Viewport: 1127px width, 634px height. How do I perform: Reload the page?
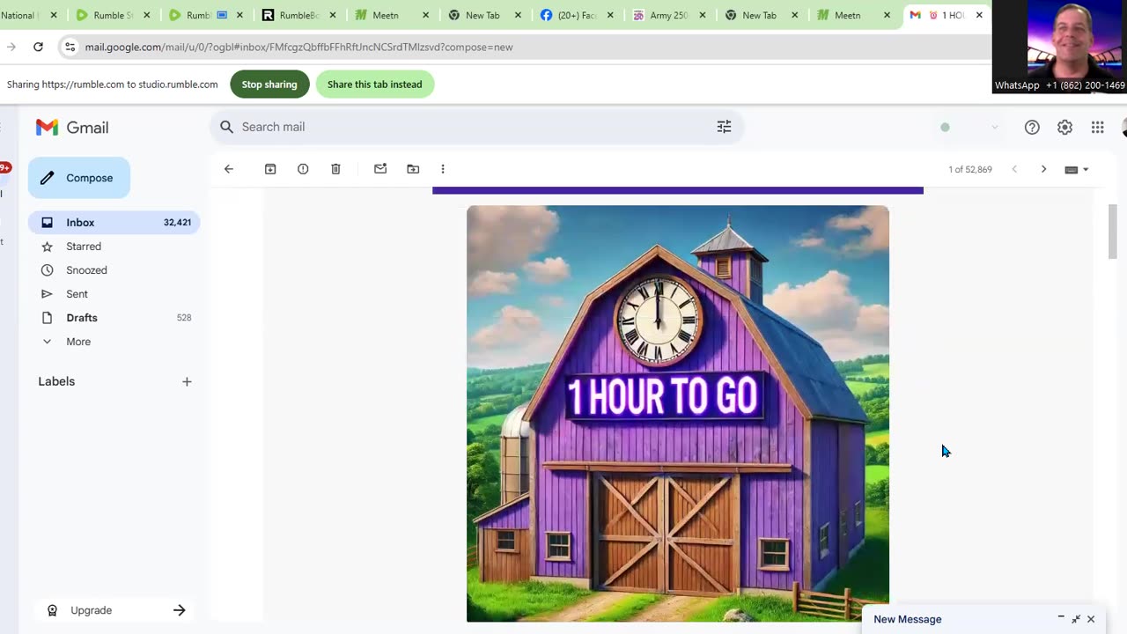click(38, 47)
